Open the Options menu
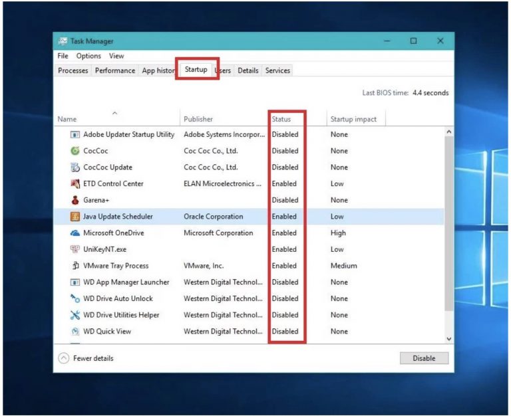The width and height of the screenshot is (511, 416). [x=88, y=56]
